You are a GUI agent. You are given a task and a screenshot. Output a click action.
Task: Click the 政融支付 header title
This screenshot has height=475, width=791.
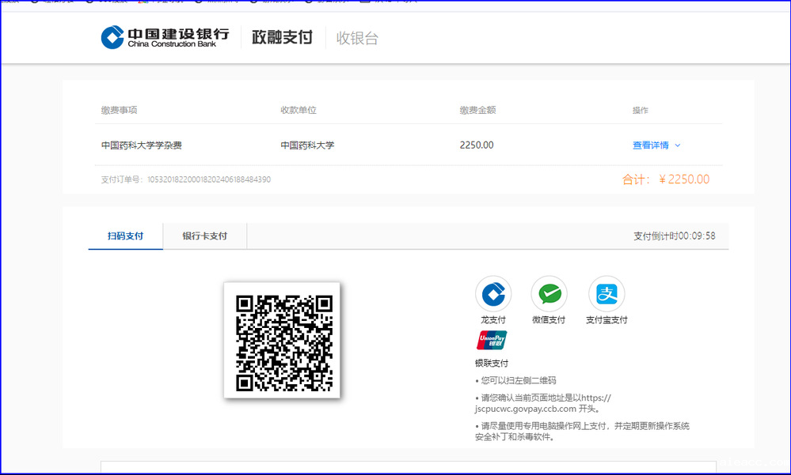tap(282, 38)
